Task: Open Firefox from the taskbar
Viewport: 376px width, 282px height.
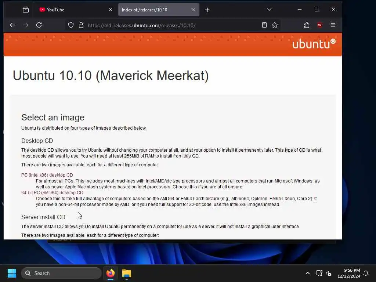Action: 111,273
